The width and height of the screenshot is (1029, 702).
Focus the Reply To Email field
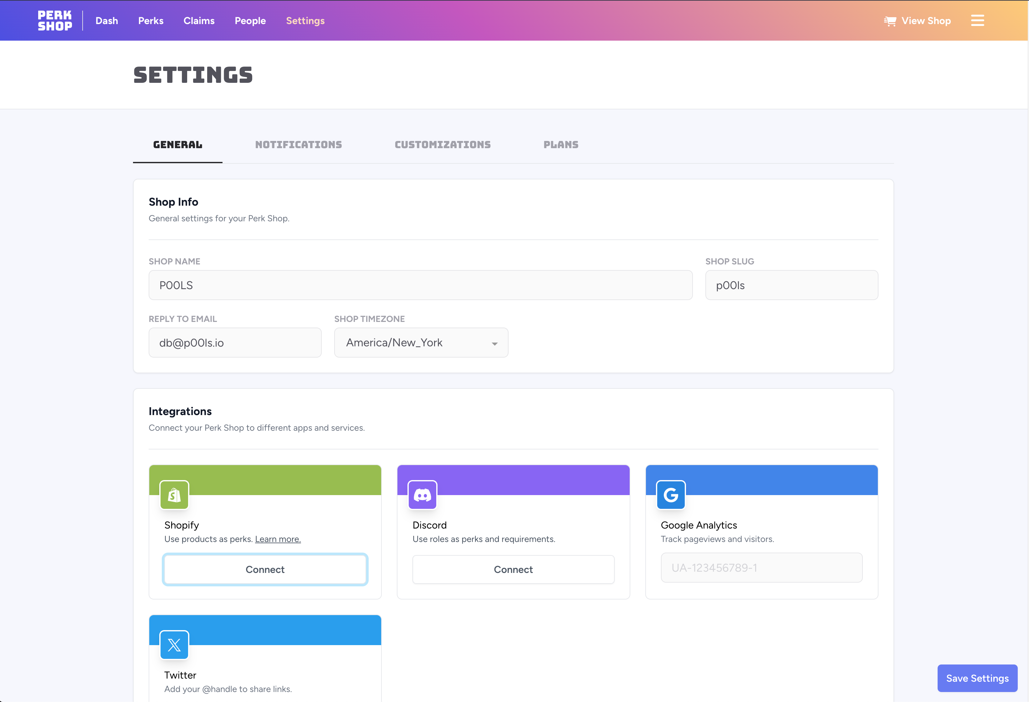click(235, 343)
